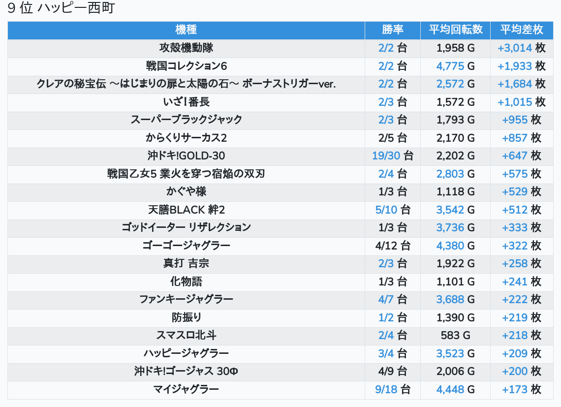The height and width of the screenshot is (407, 561).
Task: Click the +1,933 枚 average difference cell
Action: 522,66
